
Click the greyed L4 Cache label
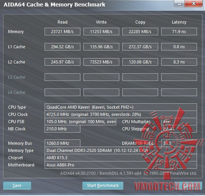tap(16, 92)
